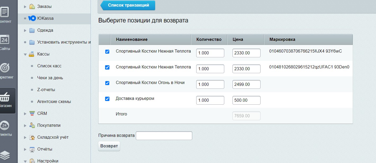The image size is (376, 163).
Task: Open Z-отчеты menu item
Action: [x=46, y=90]
